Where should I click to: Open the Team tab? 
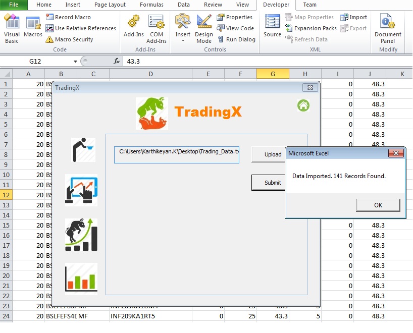point(310,5)
